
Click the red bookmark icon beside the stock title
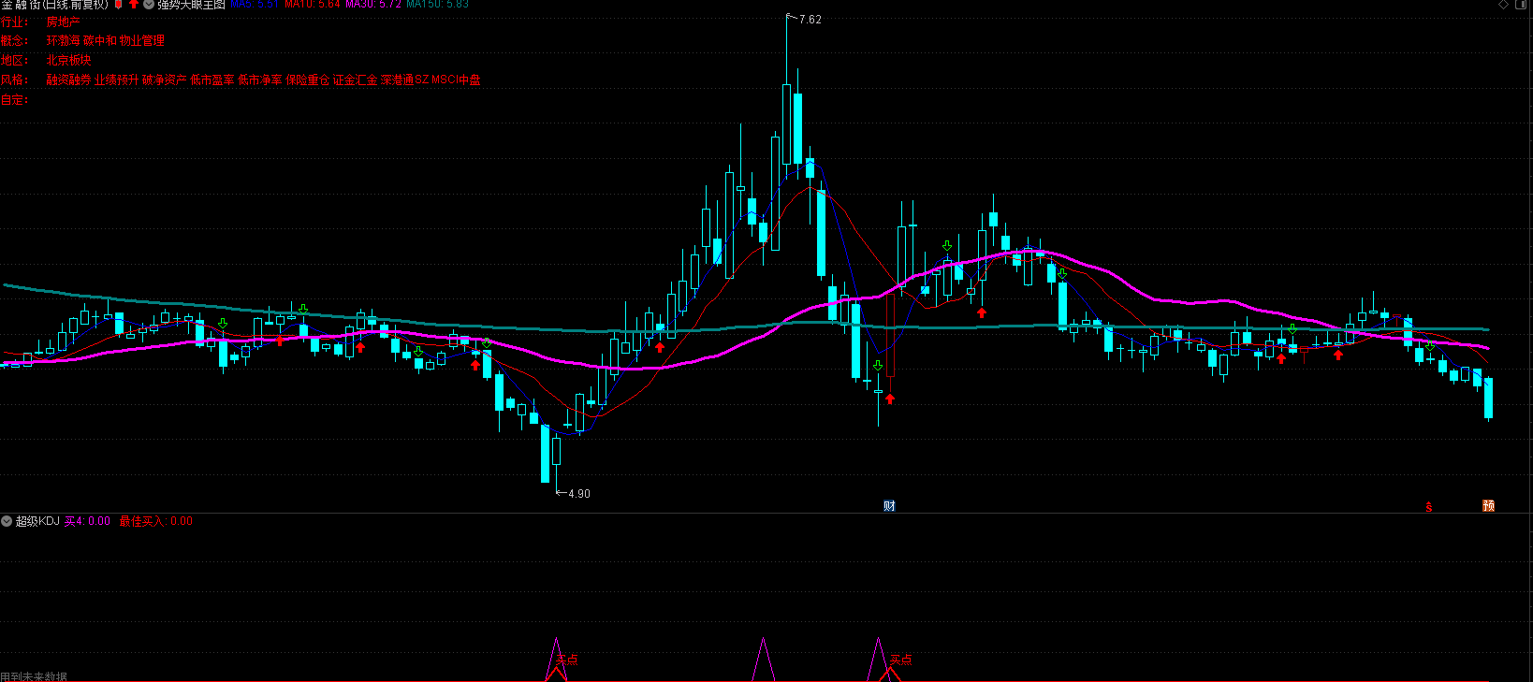click(x=119, y=5)
